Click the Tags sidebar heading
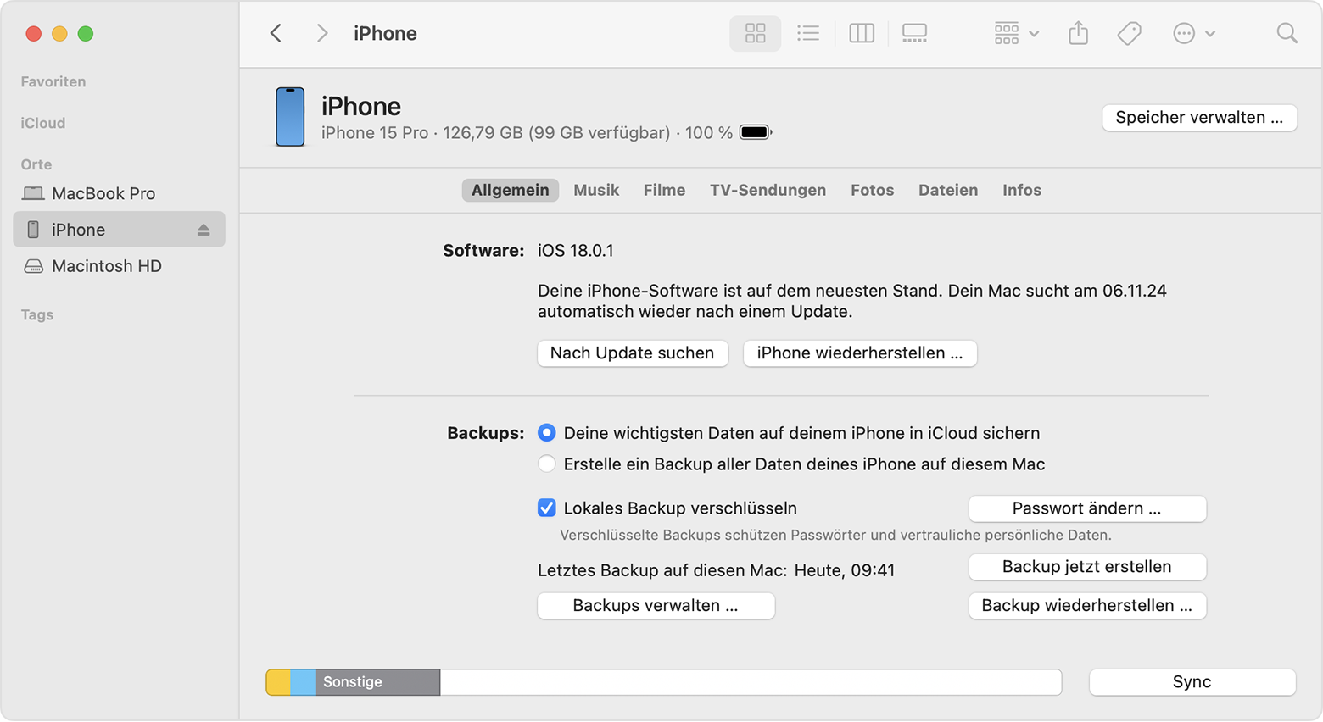This screenshot has height=722, width=1323. (37, 314)
